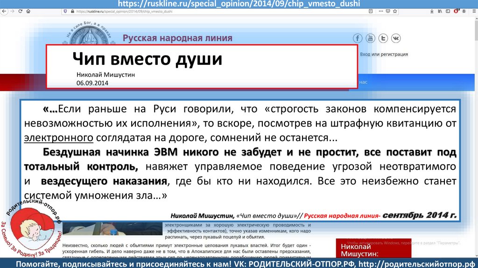Open the tracking protection shield icon
This screenshot has height=268, width=478.
click(x=65, y=11)
